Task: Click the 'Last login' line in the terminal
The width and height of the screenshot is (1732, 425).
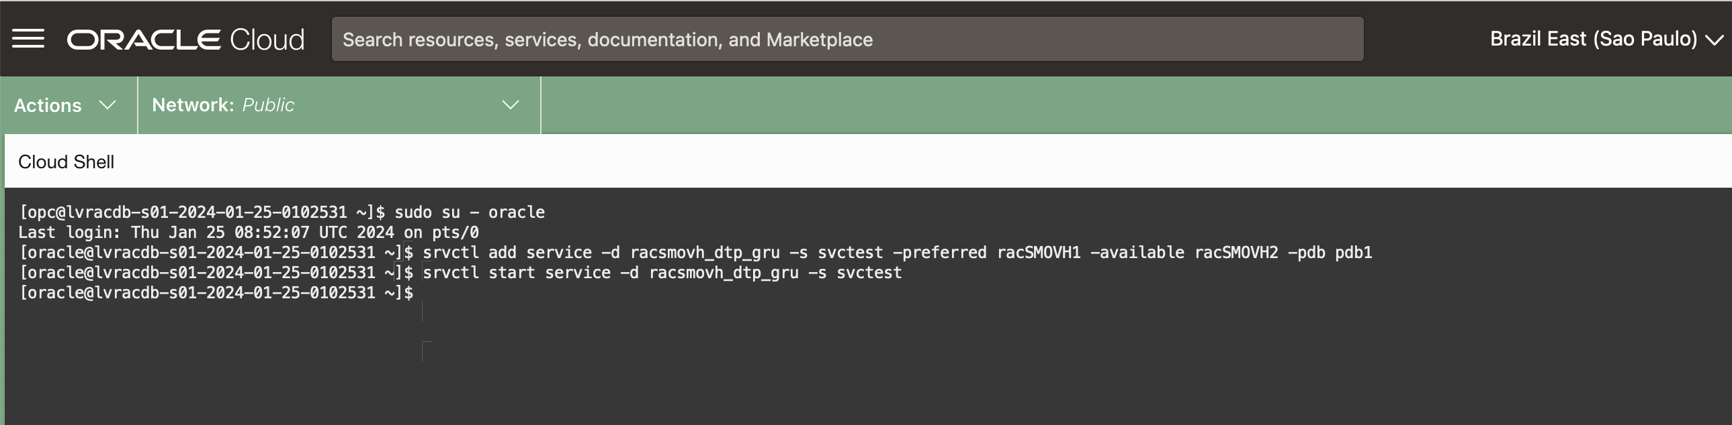Action: pos(248,233)
